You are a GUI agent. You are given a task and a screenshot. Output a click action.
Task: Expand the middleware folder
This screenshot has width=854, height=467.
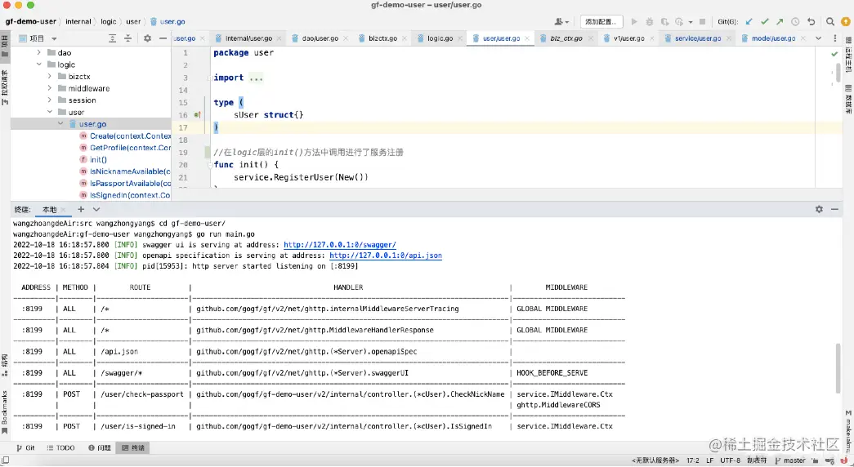pos(50,88)
